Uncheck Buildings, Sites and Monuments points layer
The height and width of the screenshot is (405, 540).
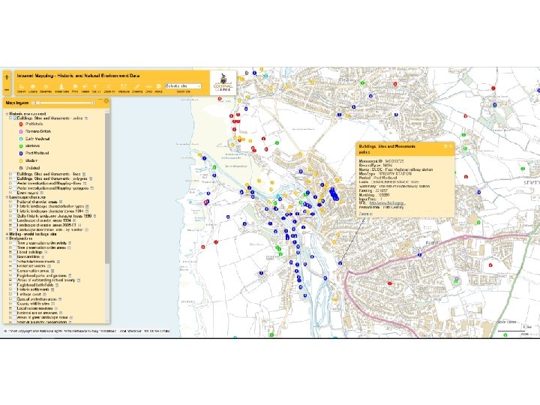click(x=15, y=118)
